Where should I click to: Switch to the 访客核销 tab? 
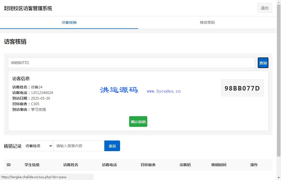69,22
